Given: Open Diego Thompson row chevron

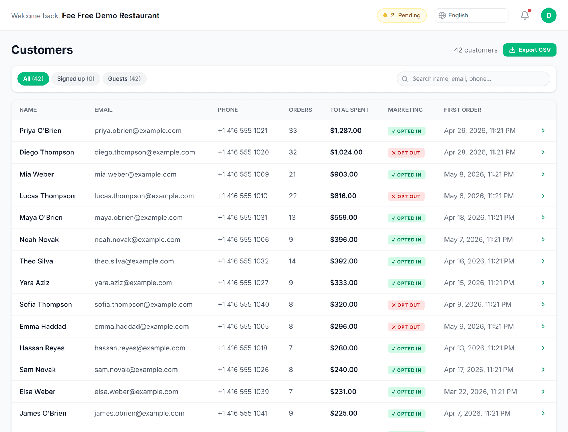Looking at the screenshot, I should click(x=543, y=152).
